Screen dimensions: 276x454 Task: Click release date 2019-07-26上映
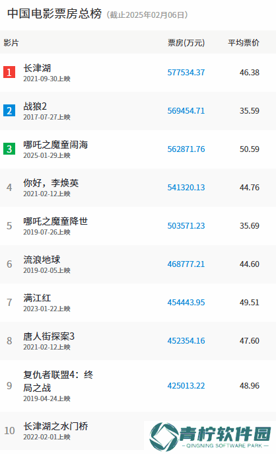click(x=47, y=232)
